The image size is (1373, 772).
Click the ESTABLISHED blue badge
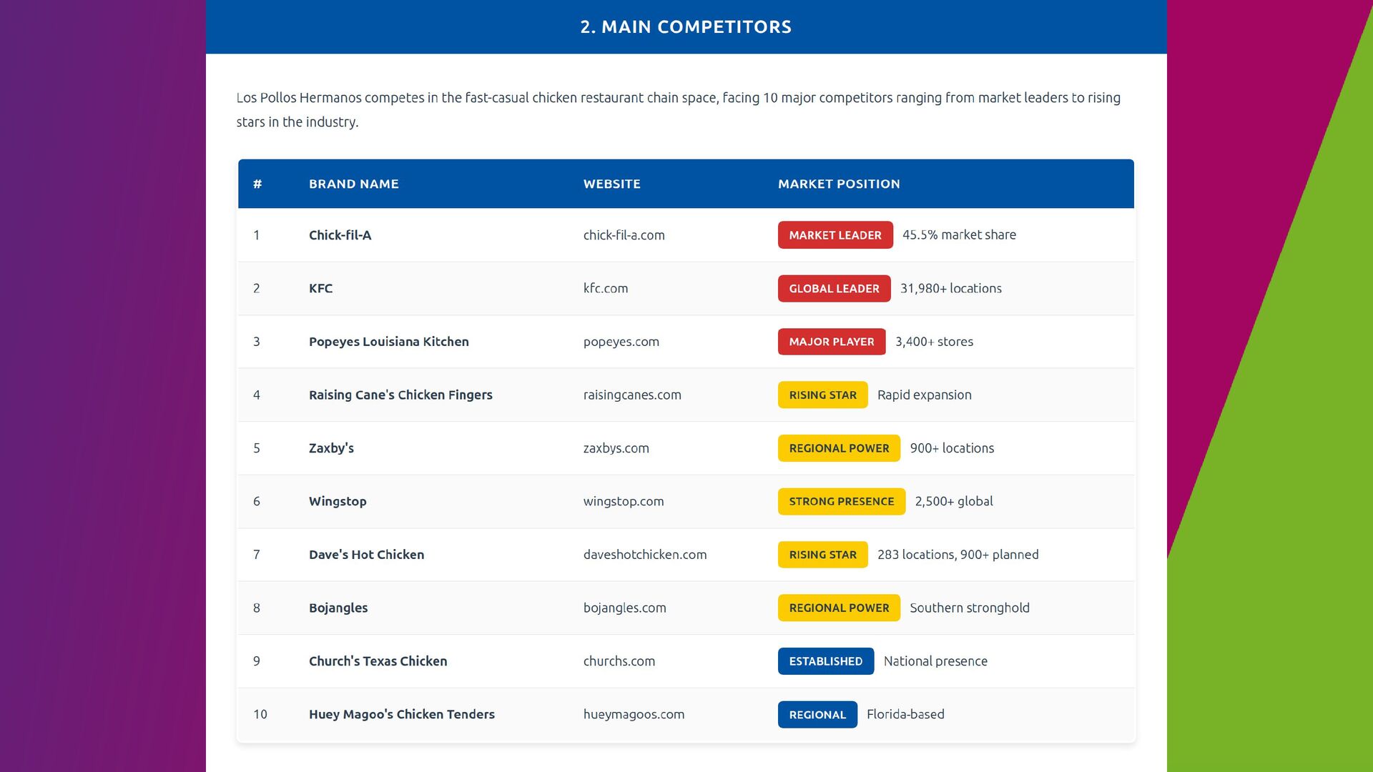826,661
